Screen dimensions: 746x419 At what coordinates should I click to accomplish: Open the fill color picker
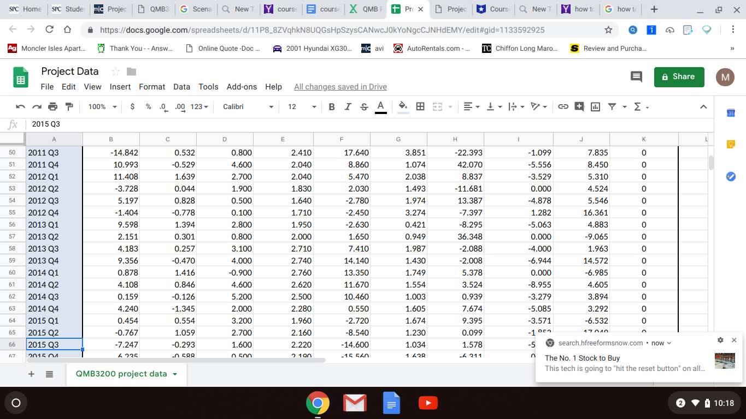pos(403,107)
